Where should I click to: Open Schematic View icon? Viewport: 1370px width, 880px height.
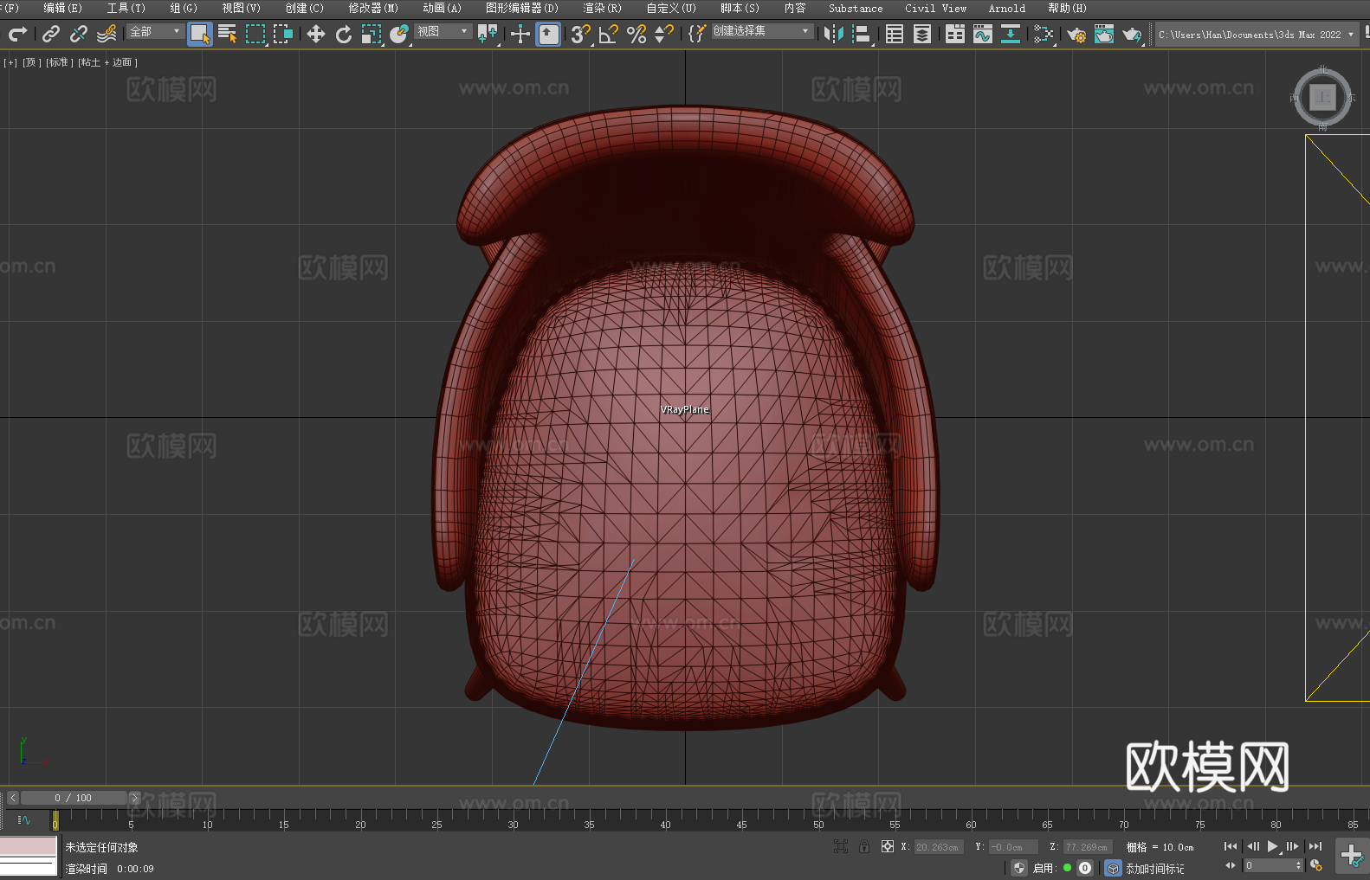1044,34
